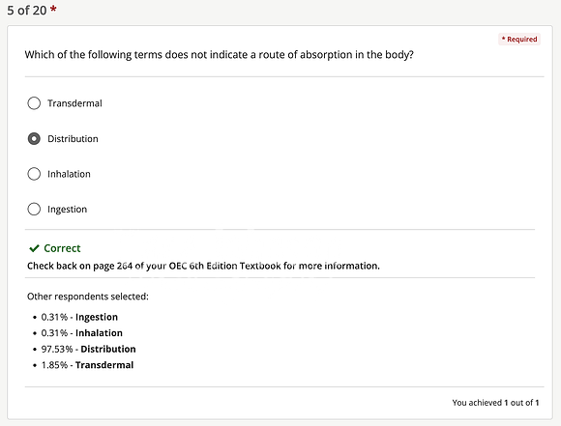Click the '0.31% - Inhalation' statistic
Viewport: 561px width, 426px height.
pyautogui.click(x=81, y=333)
